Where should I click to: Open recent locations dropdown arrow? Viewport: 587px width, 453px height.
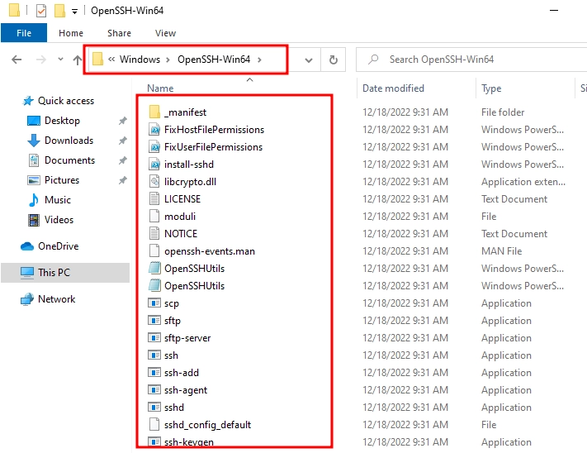pos(60,60)
